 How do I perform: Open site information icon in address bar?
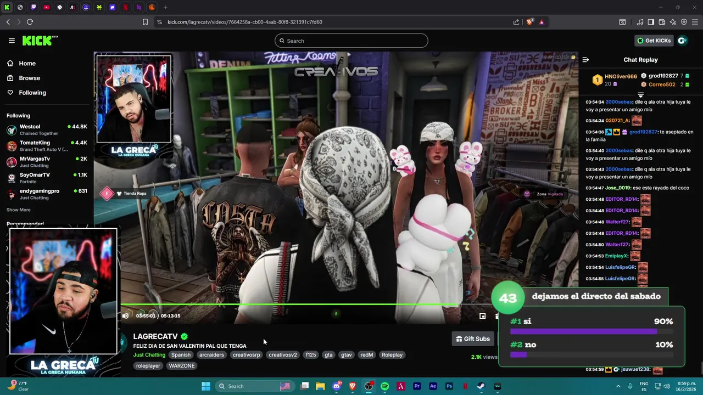pyautogui.click(x=159, y=22)
